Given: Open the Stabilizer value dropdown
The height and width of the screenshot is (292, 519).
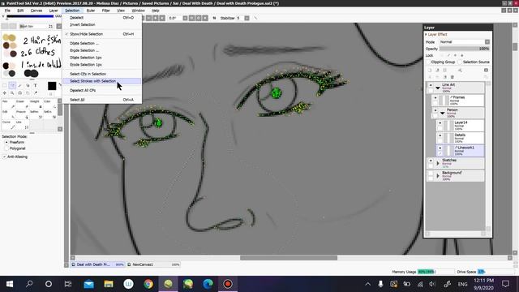Looking at the screenshot, I should 247,18.
